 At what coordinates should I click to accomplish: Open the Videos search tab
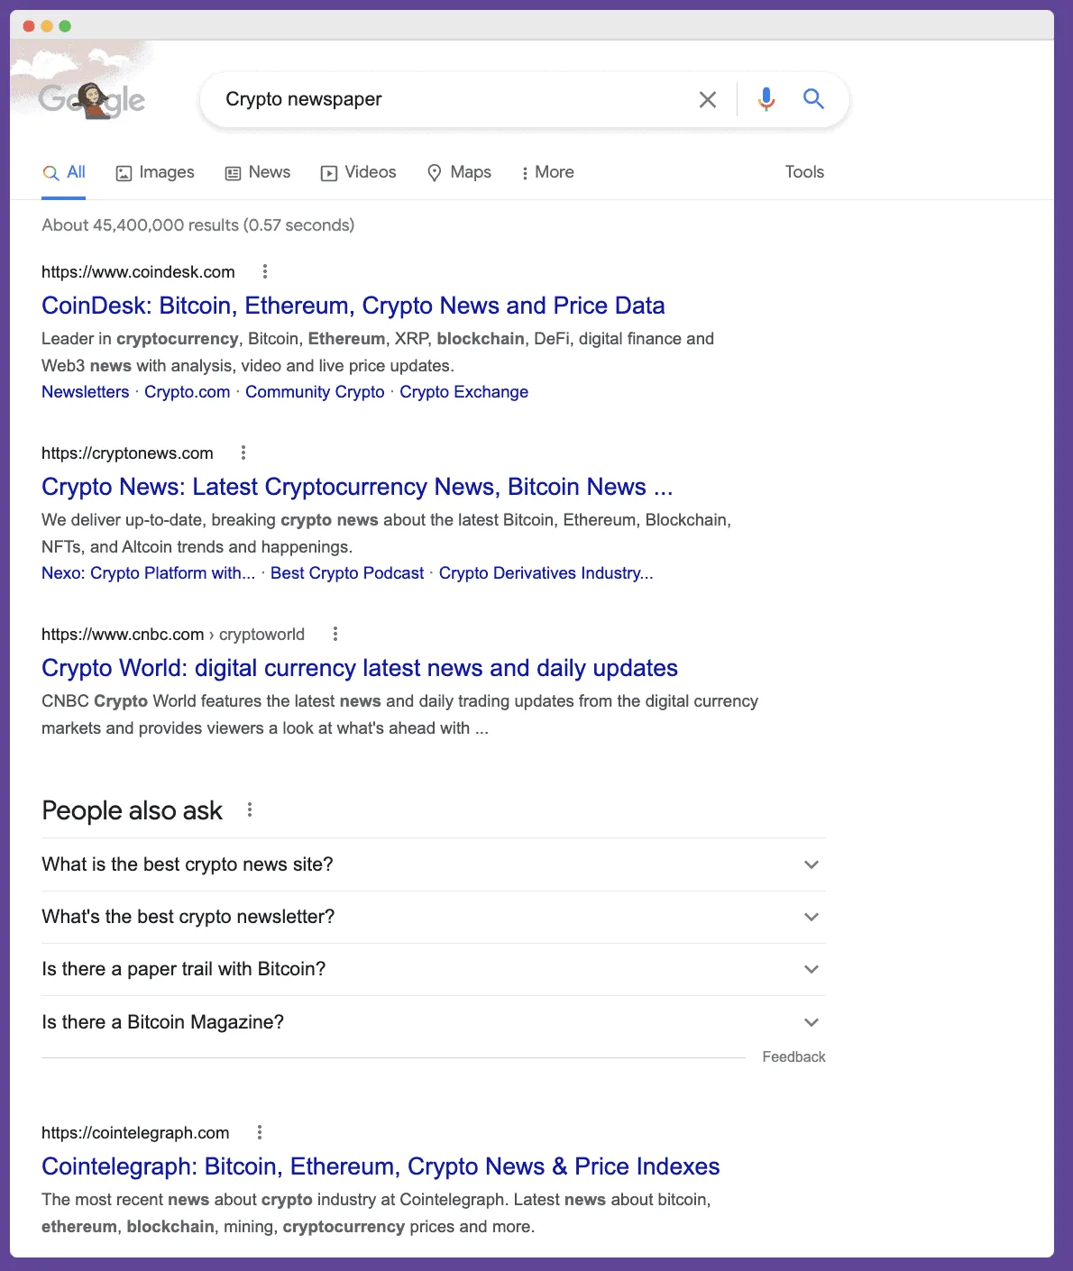(358, 172)
